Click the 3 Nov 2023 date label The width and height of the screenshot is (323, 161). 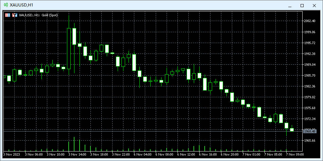(11, 155)
